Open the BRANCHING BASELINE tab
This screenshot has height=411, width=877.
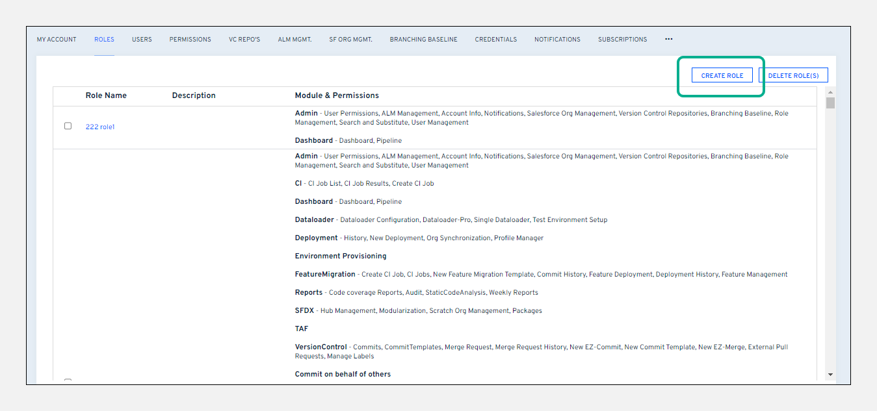[x=423, y=39]
